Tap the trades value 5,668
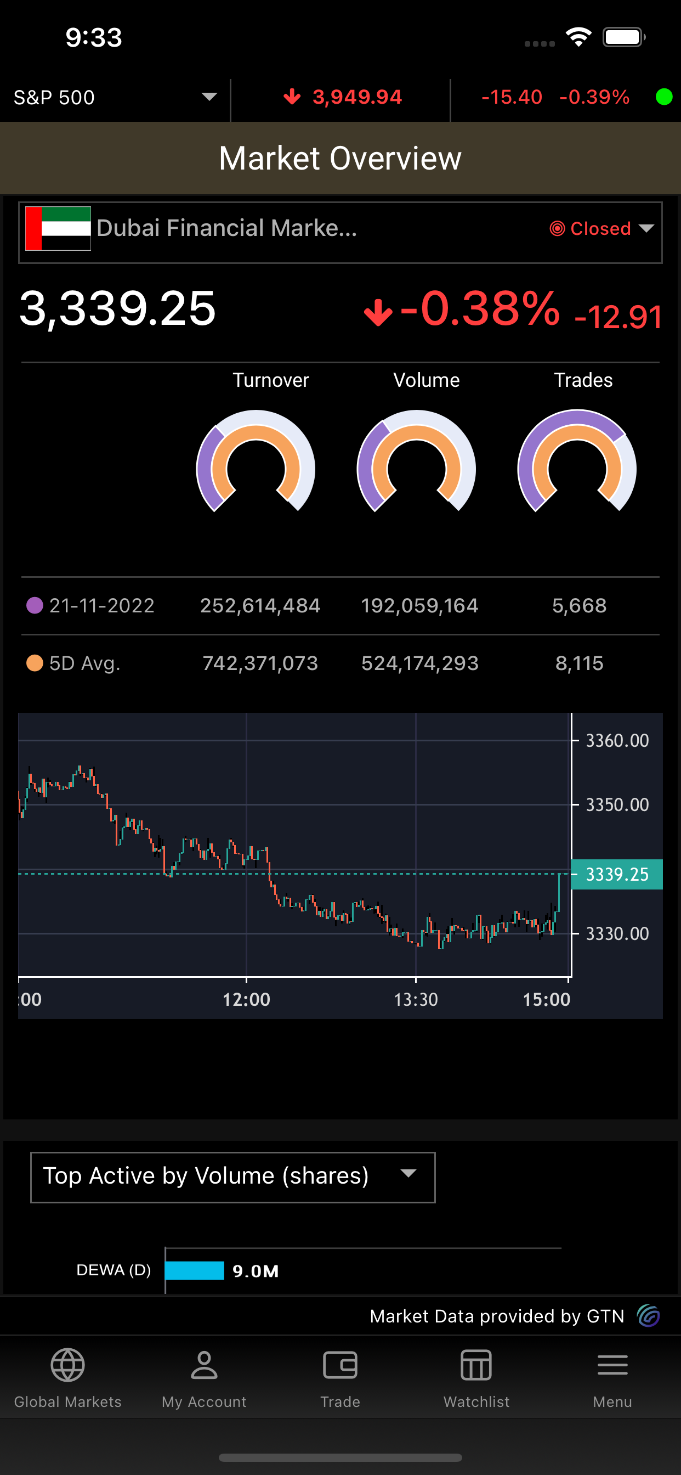The height and width of the screenshot is (1475, 681). (579, 606)
